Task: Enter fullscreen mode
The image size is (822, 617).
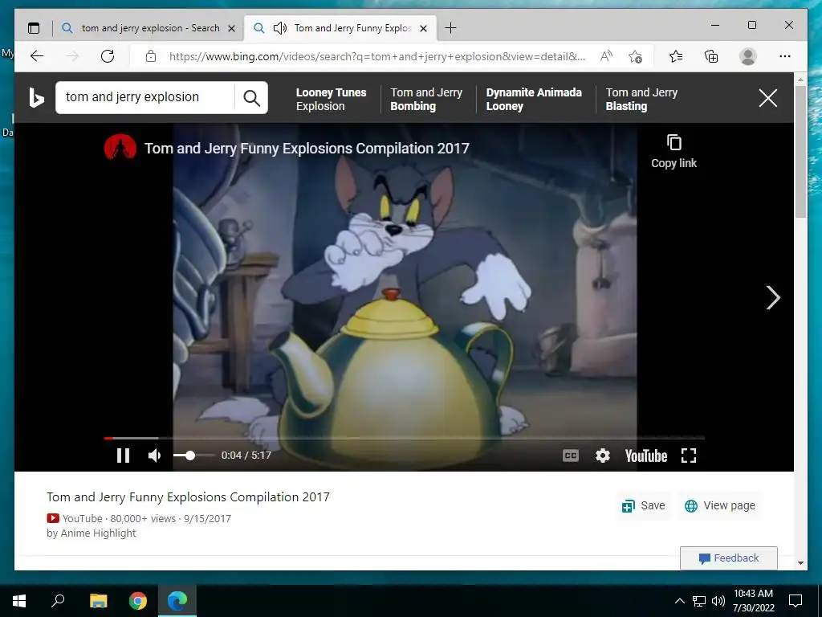Action: click(x=689, y=456)
